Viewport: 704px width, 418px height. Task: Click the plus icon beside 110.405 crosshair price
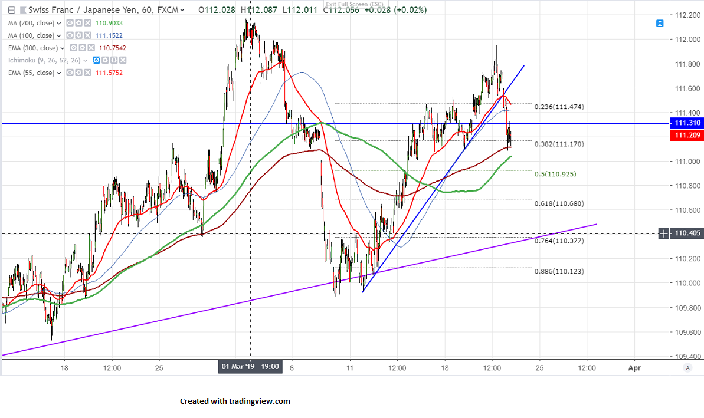click(664, 233)
